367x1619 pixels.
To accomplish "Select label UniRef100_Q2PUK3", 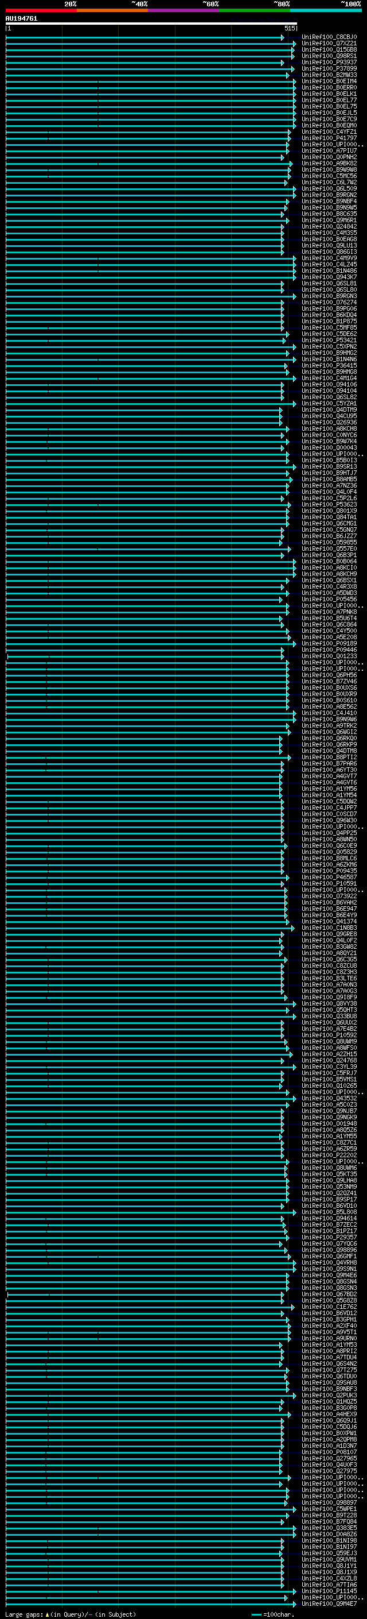I will point(329,1396).
